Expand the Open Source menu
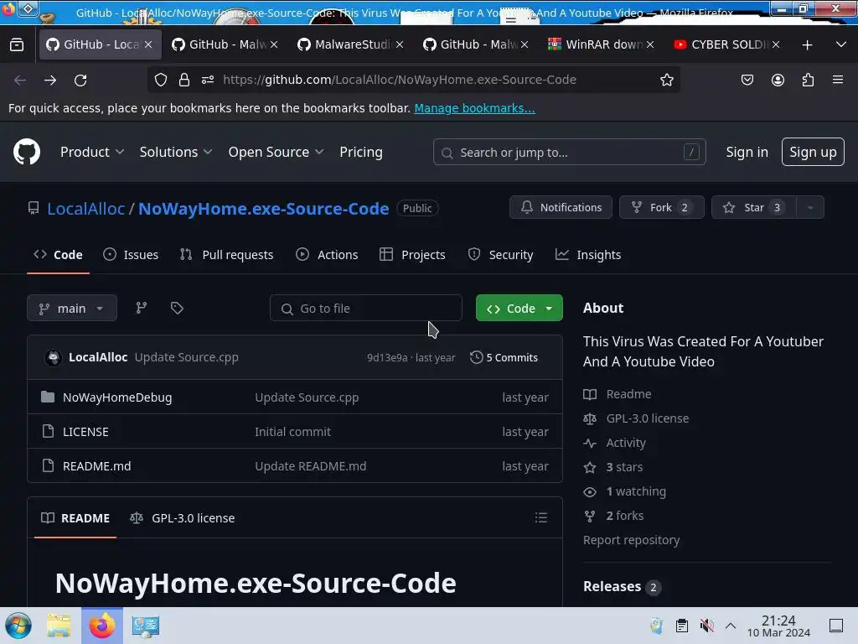858x644 pixels. coord(276,152)
